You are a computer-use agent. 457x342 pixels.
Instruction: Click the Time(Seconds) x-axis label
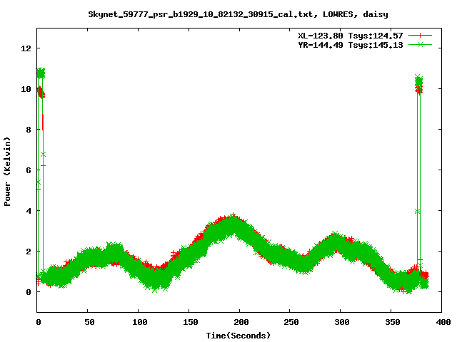point(238,336)
